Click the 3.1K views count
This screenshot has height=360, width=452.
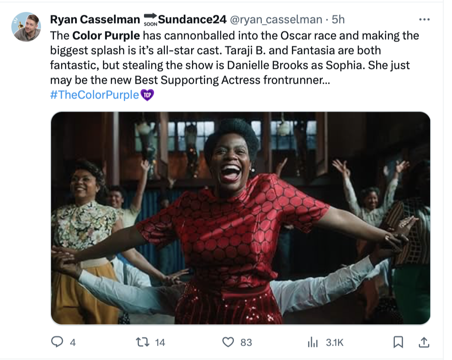(335, 343)
